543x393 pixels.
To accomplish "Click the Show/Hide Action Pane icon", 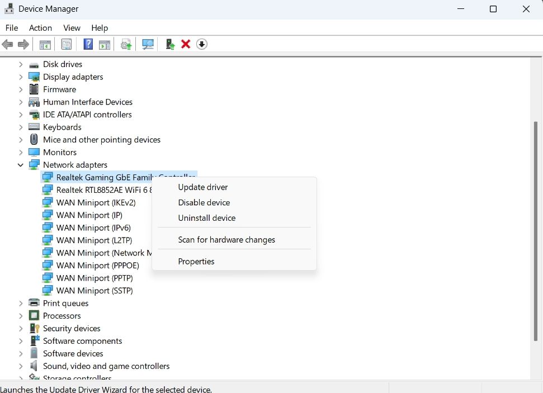I will coord(105,44).
